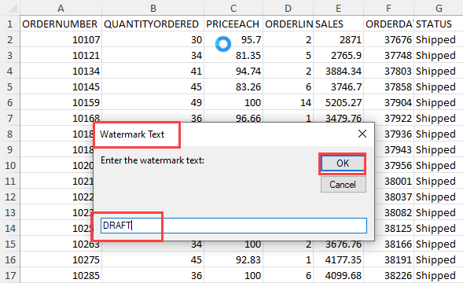The width and height of the screenshot is (463, 283).
Task: Select row 16 header
Action: (10, 259)
